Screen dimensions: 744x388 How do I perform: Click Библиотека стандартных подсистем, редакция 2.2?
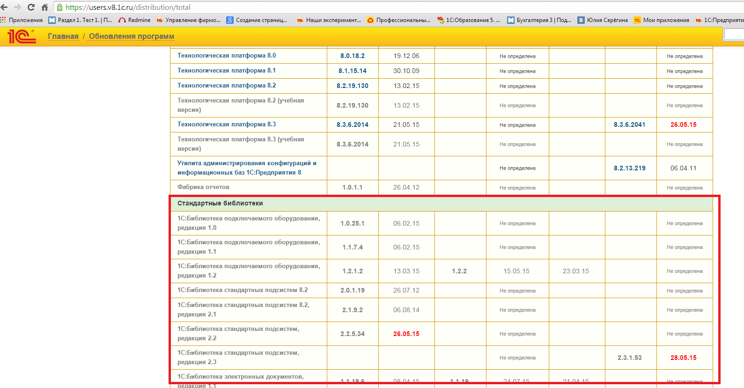pyautogui.click(x=238, y=334)
